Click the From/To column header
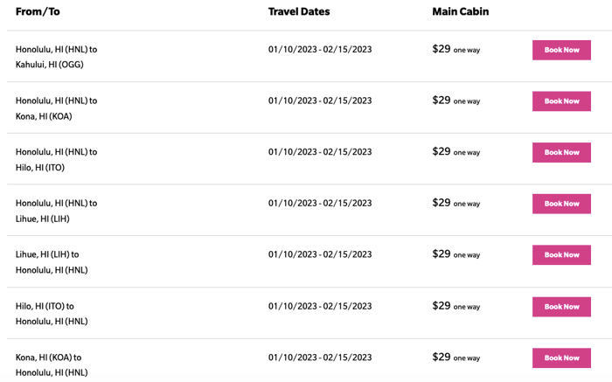 38,12
